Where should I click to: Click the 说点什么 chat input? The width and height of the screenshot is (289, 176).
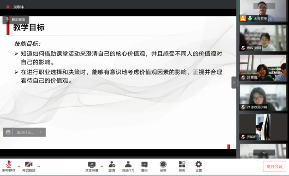[x=25, y=132]
